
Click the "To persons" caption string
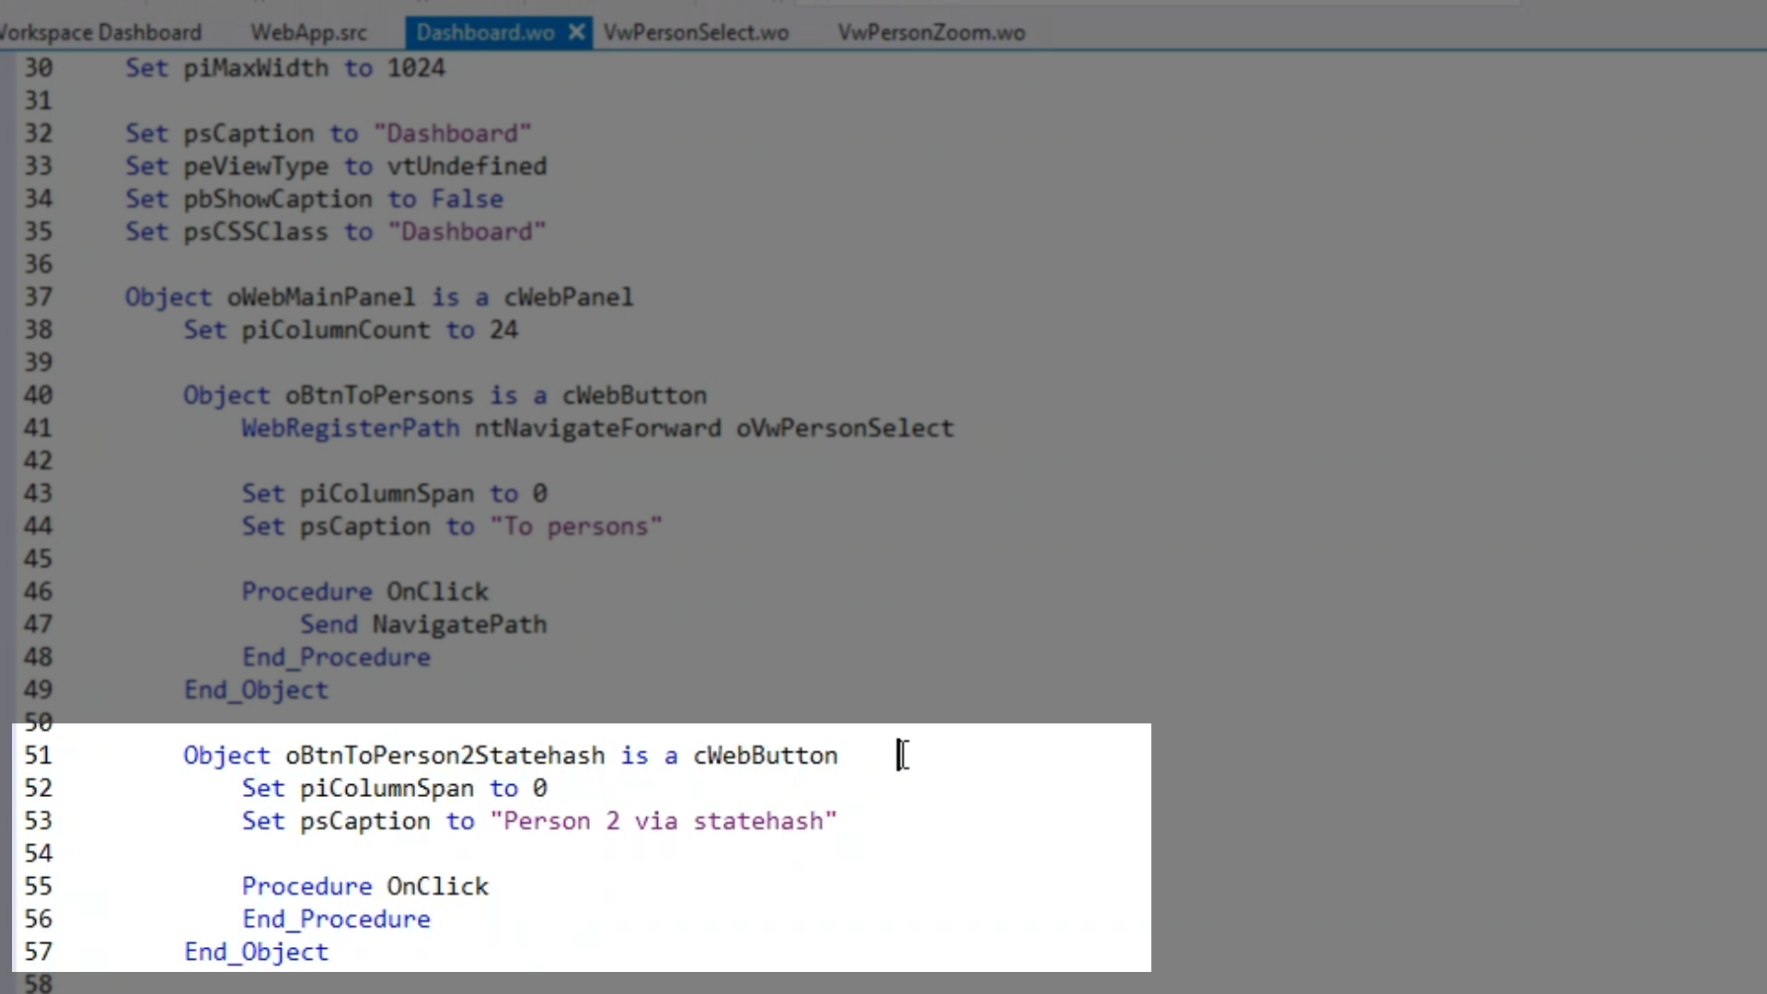coord(575,526)
